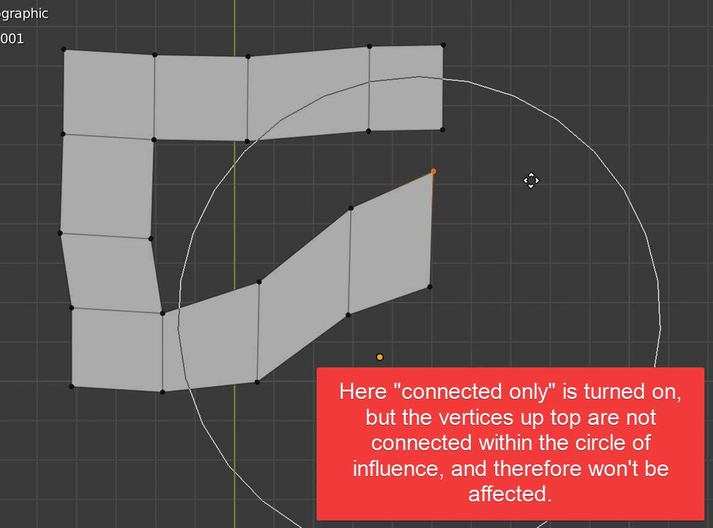Select the bottom-left vertex of the mesh strip

(x=72, y=386)
